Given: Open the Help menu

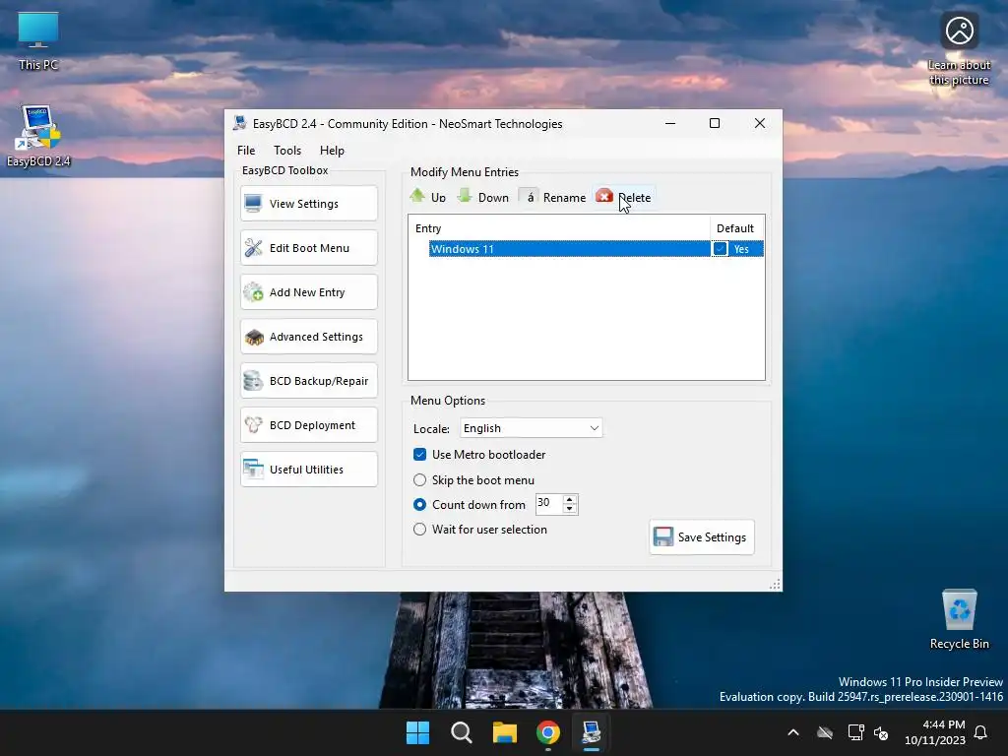Looking at the screenshot, I should (333, 151).
